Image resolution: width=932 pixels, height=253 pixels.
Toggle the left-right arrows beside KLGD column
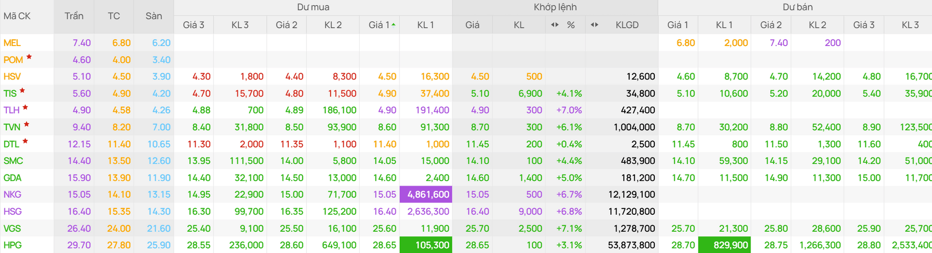595,25
